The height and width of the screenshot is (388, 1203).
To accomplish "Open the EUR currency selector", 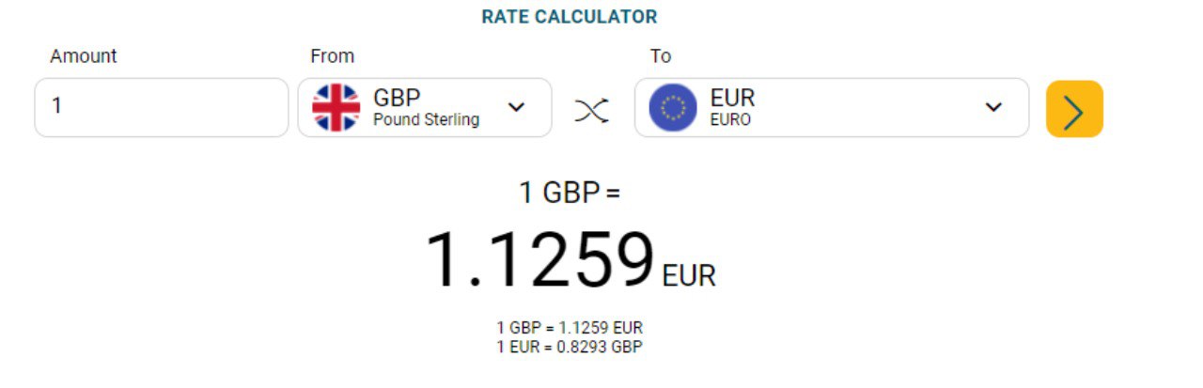I will pyautogui.click(x=832, y=107).
